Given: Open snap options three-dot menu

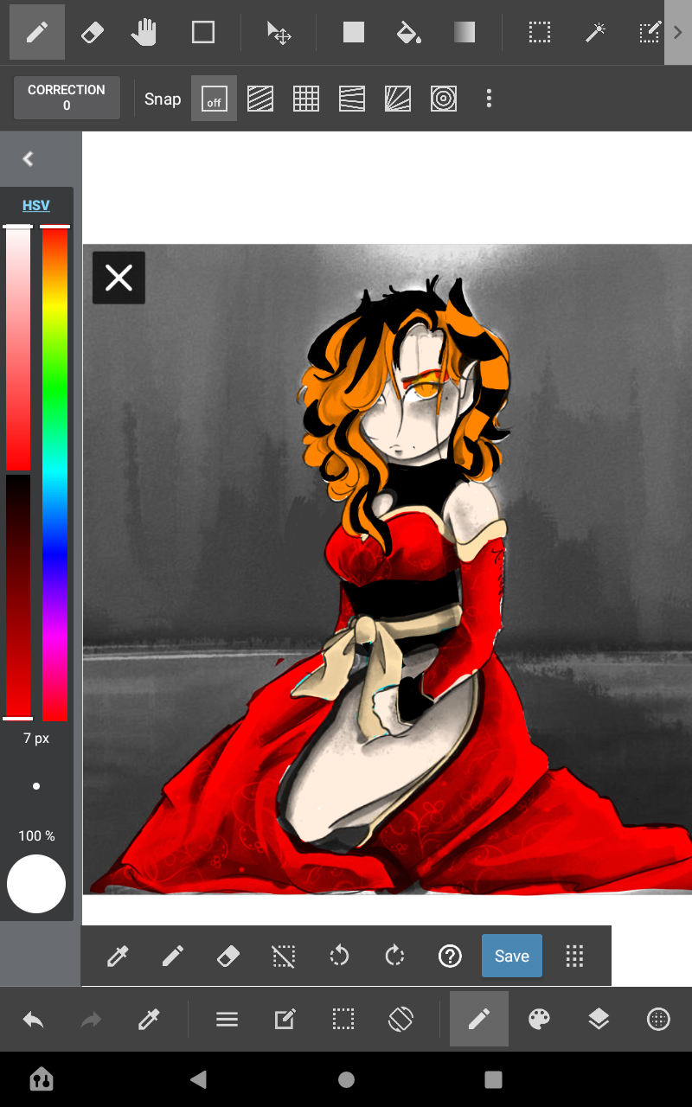Looking at the screenshot, I should click(489, 99).
